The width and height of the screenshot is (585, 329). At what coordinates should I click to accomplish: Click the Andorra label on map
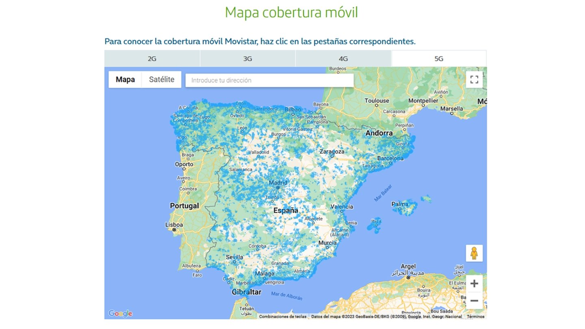(x=379, y=133)
